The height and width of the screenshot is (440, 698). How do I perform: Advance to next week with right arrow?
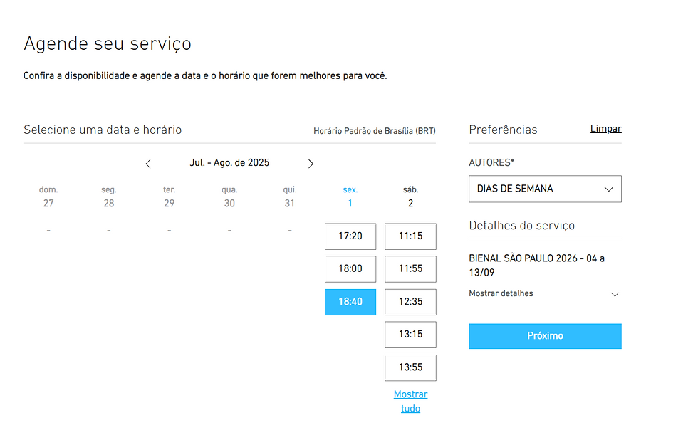click(311, 164)
